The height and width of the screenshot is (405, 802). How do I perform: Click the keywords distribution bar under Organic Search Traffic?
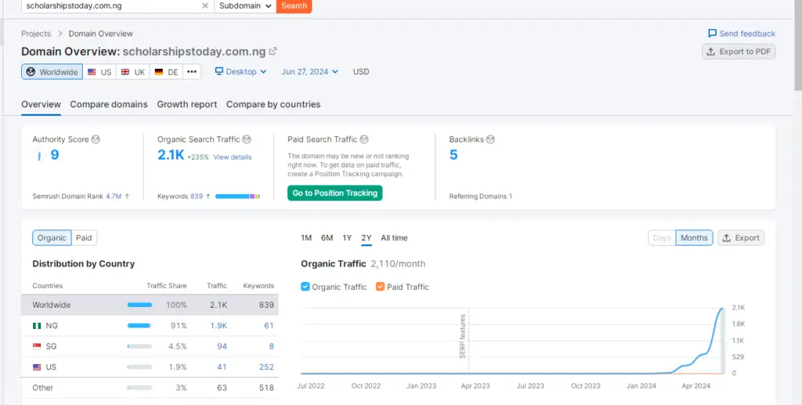238,197
